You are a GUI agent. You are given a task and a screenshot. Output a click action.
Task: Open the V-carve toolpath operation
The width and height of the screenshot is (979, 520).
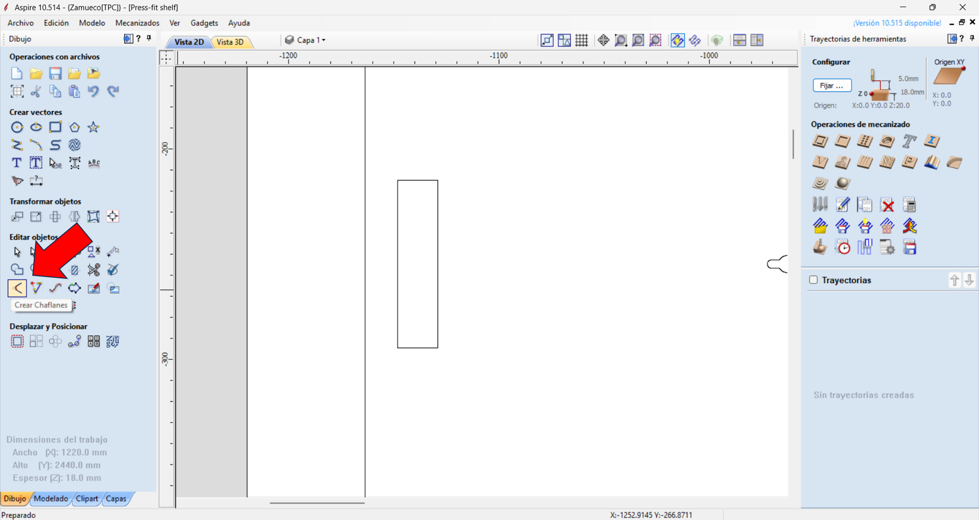pyautogui.click(x=821, y=162)
